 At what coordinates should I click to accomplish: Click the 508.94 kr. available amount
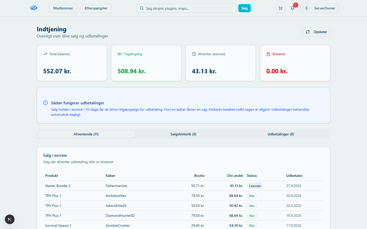132,71
